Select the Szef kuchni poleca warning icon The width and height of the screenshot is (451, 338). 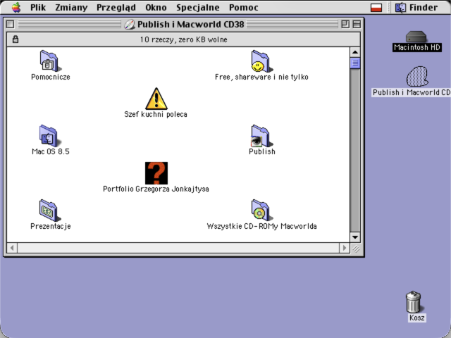(x=156, y=99)
